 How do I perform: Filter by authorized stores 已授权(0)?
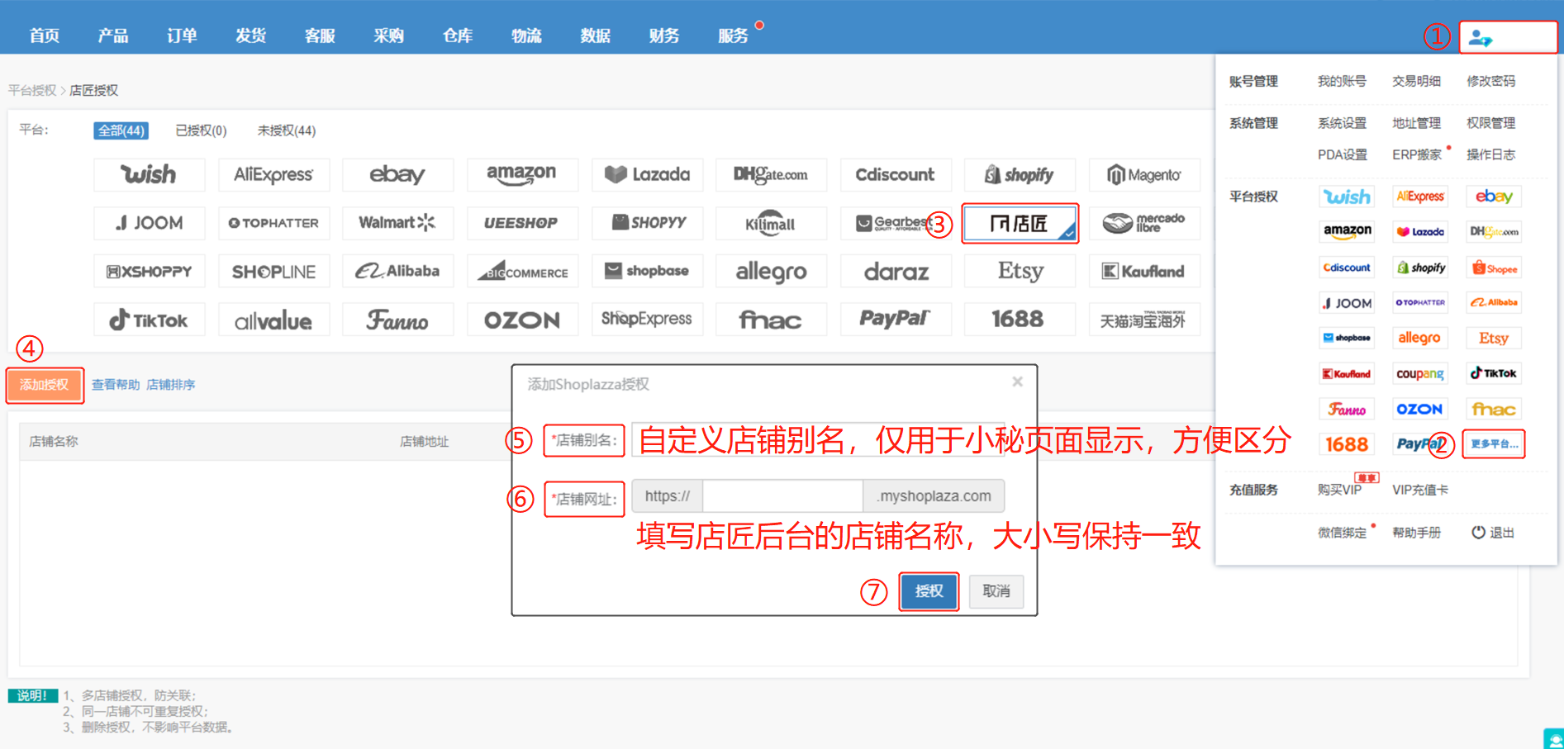[201, 130]
